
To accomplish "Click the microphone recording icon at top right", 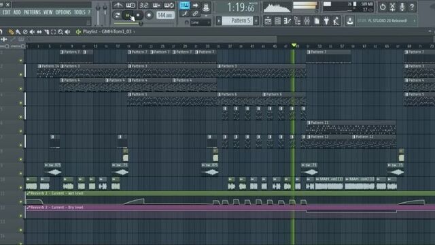I will click(x=402, y=7).
